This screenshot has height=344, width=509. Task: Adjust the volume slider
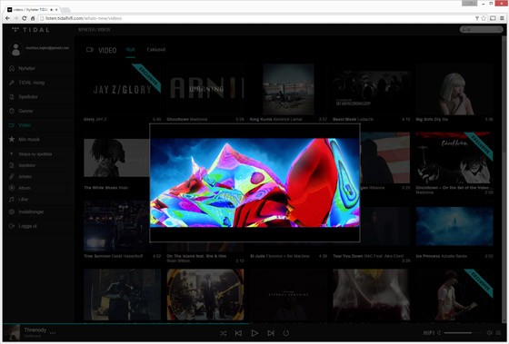(x=464, y=332)
